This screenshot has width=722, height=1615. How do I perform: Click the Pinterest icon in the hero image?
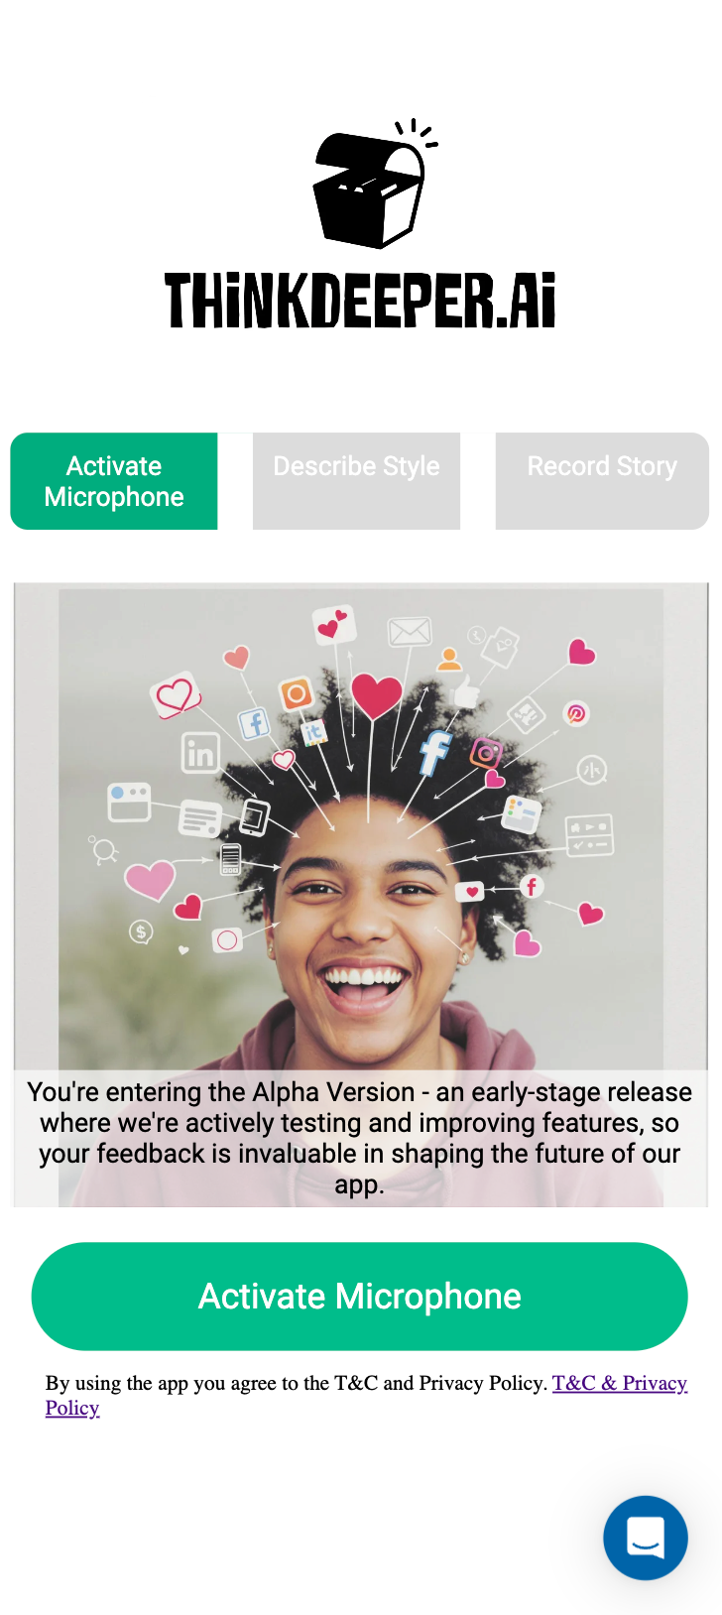[x=576, y=712]
